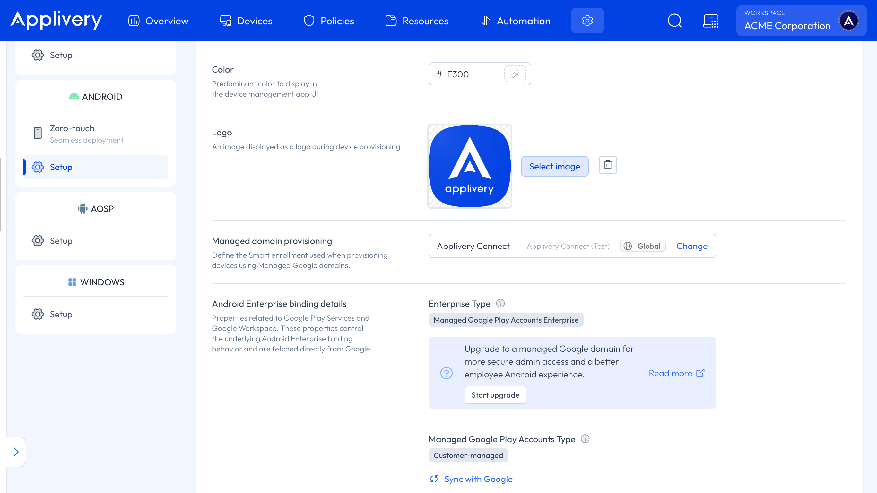The image size is (877, 493).
Task: Open the Policies menu
Action: [x=328, y=21]
